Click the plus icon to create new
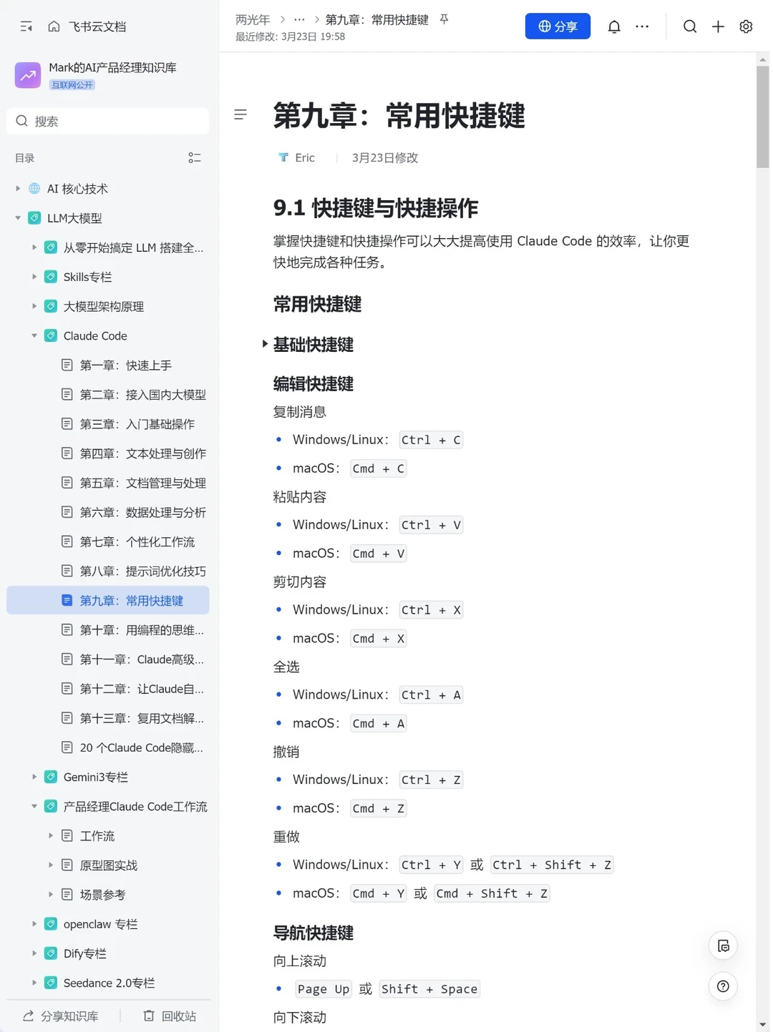The image size is (773, 1032). click(x=718, y=26)
